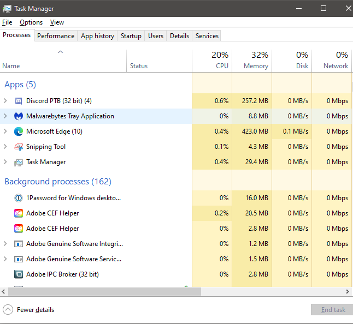353x324 pixels.
Task: Click the horizontal scrollbar right arrow
Action: coord(348,292)
